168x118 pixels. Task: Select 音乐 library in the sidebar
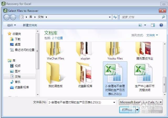[18, 82]
